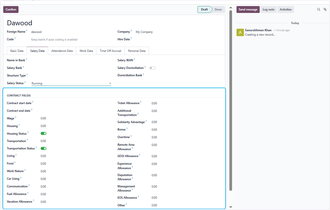
Task: Click help tooltip next to Housing Status
Action: tap(28, 133)
